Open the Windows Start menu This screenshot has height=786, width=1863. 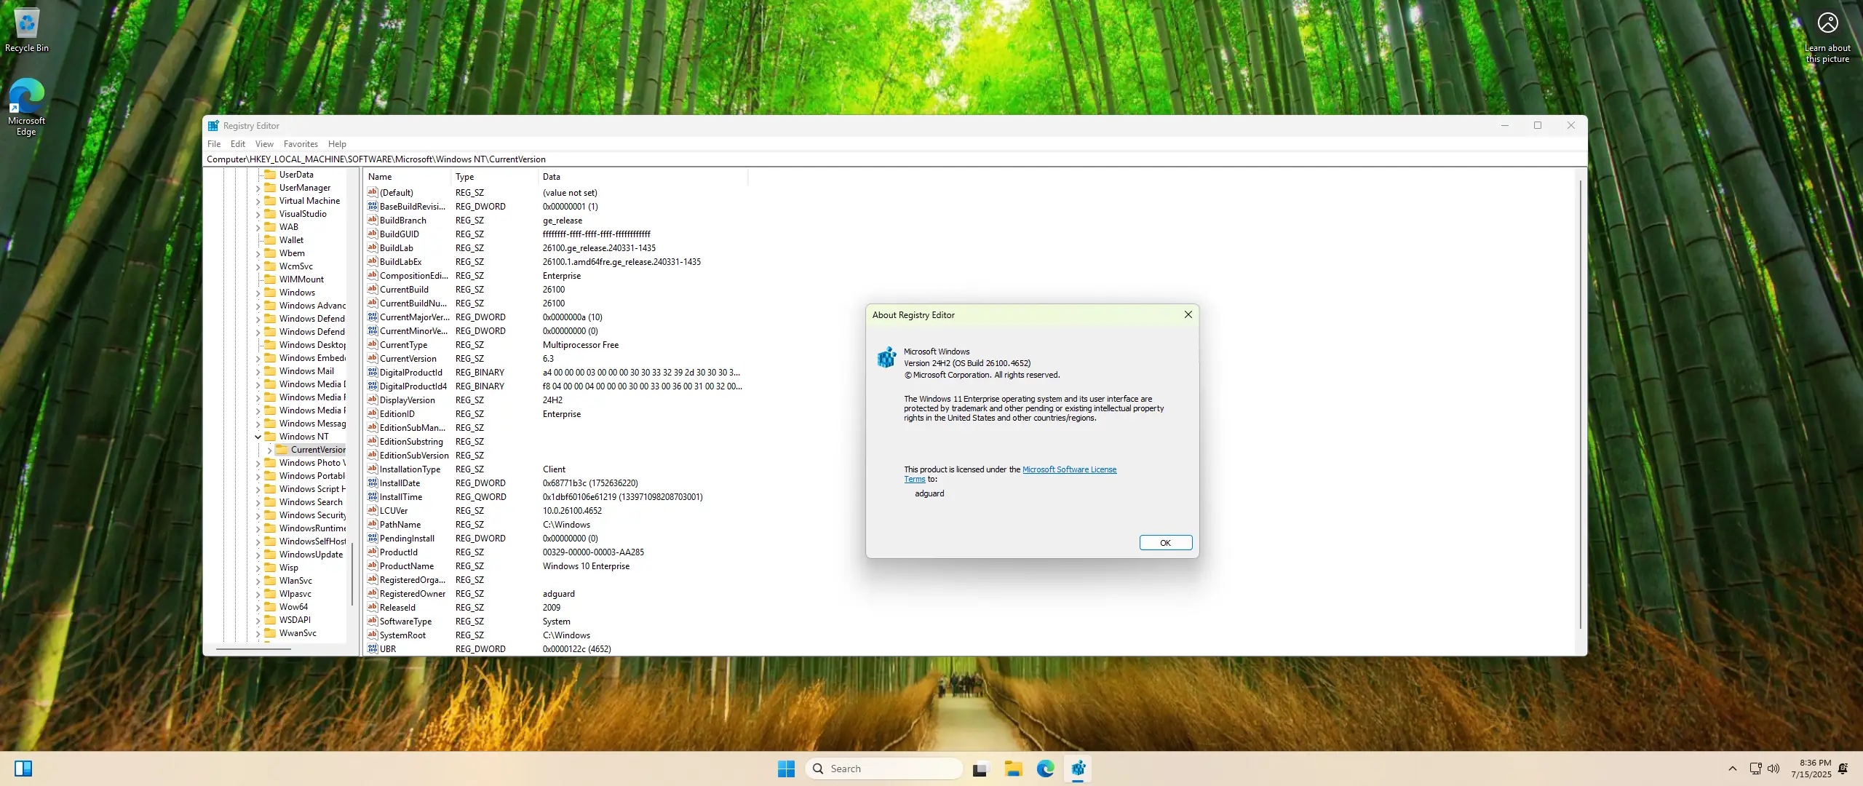coord(786,769)
